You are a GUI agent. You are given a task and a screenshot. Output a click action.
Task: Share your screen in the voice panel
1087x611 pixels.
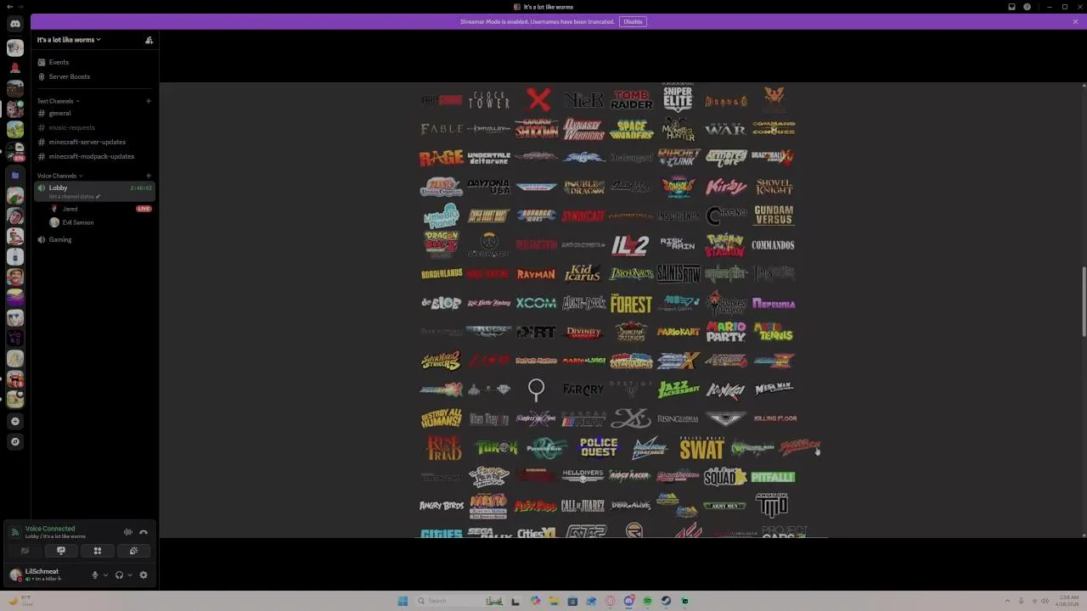coord(61,551)
